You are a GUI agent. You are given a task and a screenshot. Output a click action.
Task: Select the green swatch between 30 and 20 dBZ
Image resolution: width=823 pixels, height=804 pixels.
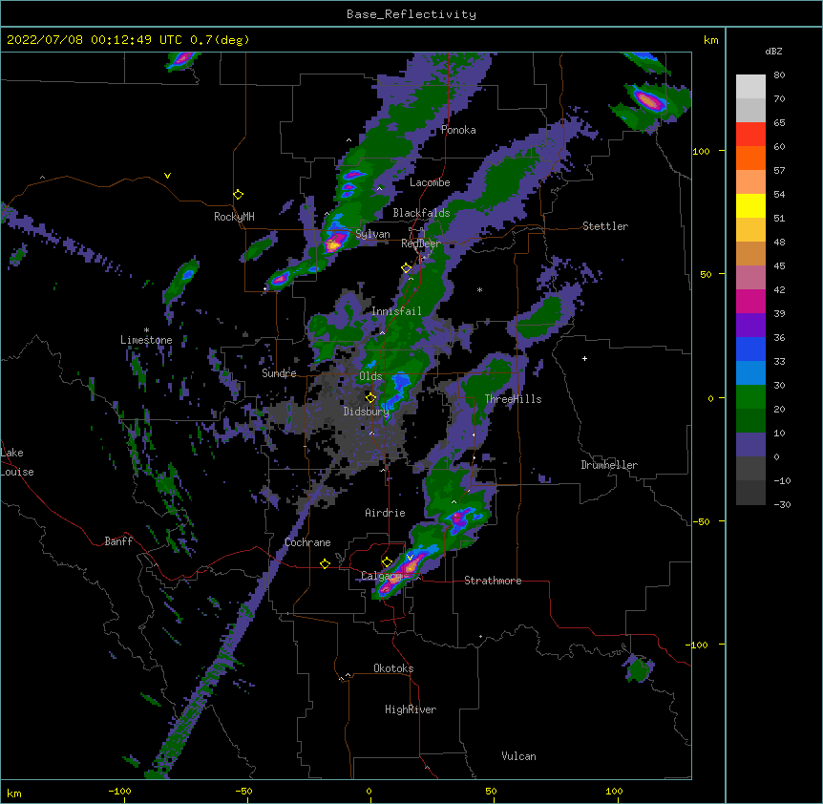tap(750, 397)
